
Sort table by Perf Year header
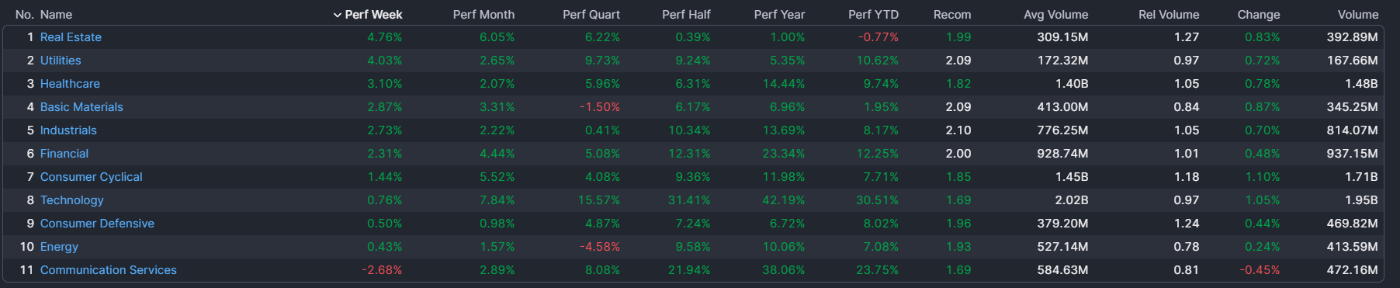779,15
